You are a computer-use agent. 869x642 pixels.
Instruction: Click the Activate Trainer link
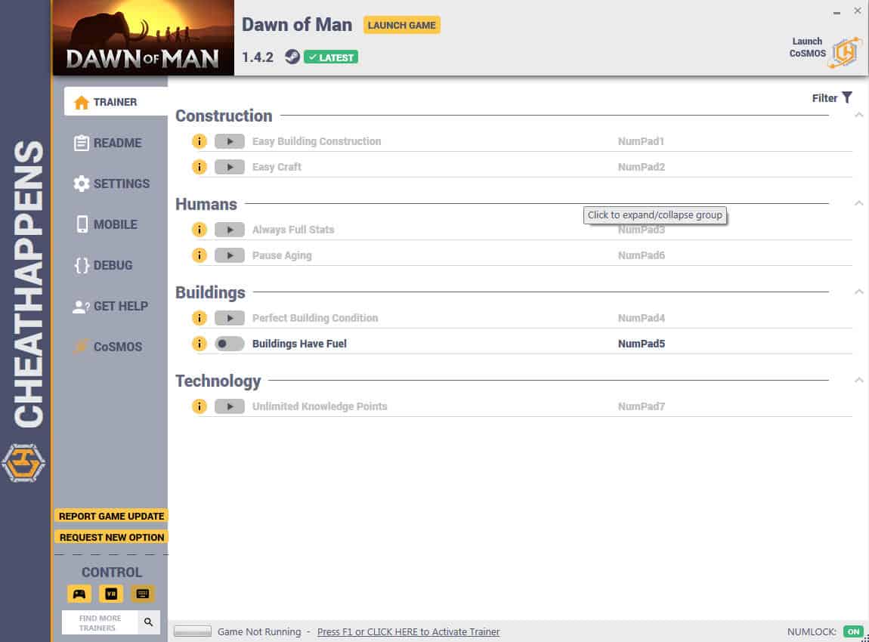[x=409, y=631]
